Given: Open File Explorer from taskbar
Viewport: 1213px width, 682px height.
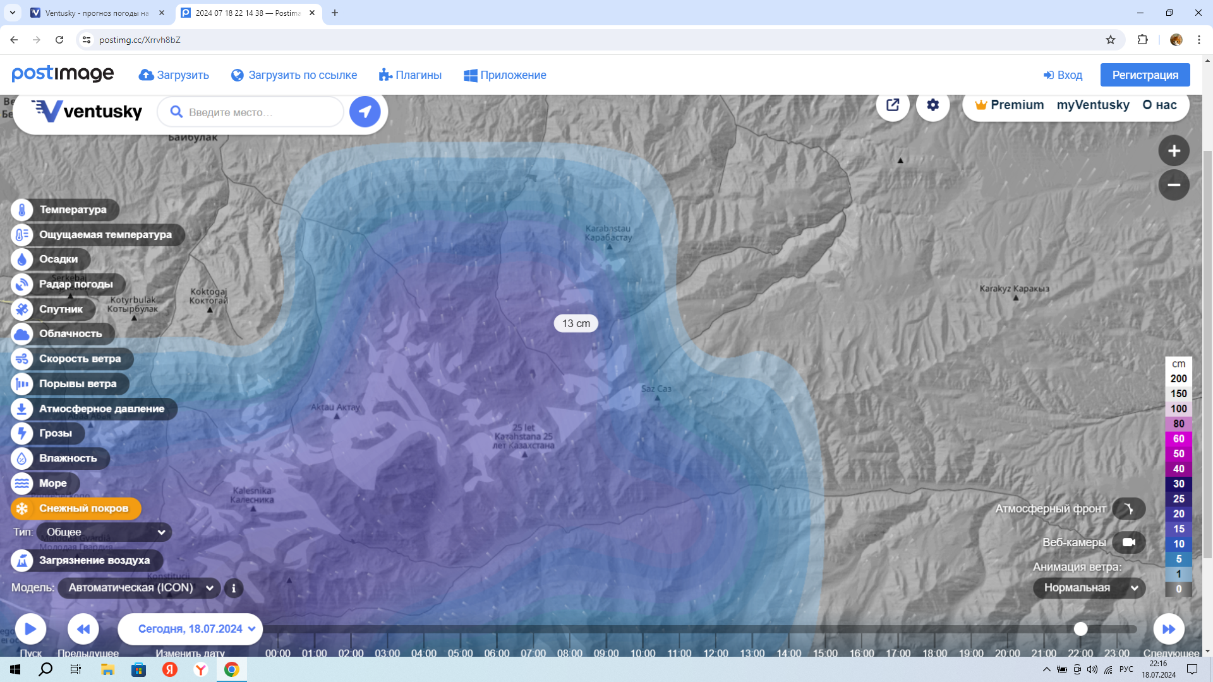Looking at the screenshot, I should pos(107,669).
